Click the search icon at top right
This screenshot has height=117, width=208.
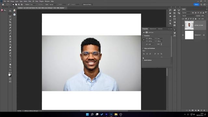coord(201,5)
